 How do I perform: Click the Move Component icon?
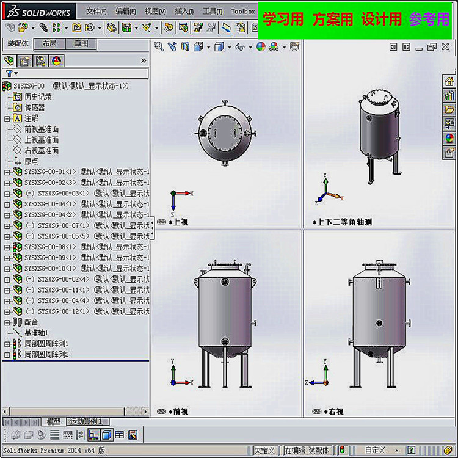90,27
